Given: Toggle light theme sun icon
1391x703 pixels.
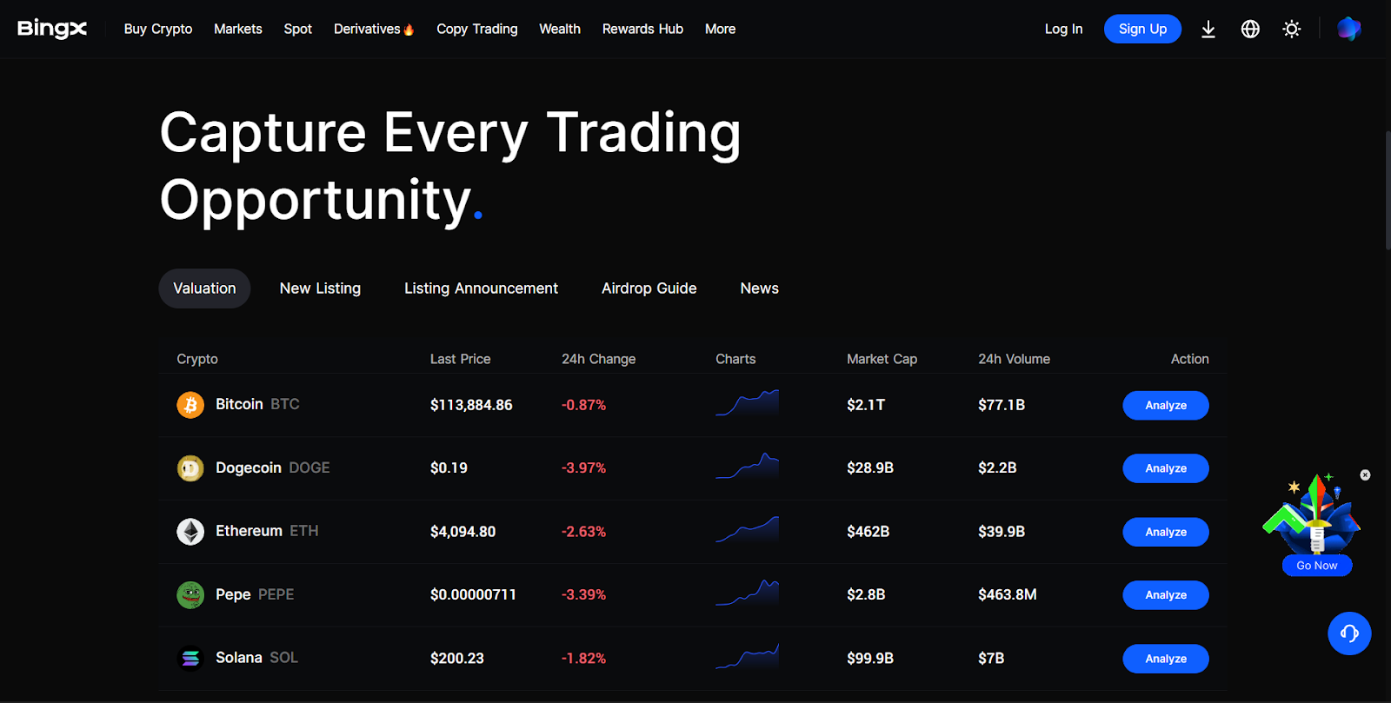Looking at the screenshot, I should pos(1292,30).
